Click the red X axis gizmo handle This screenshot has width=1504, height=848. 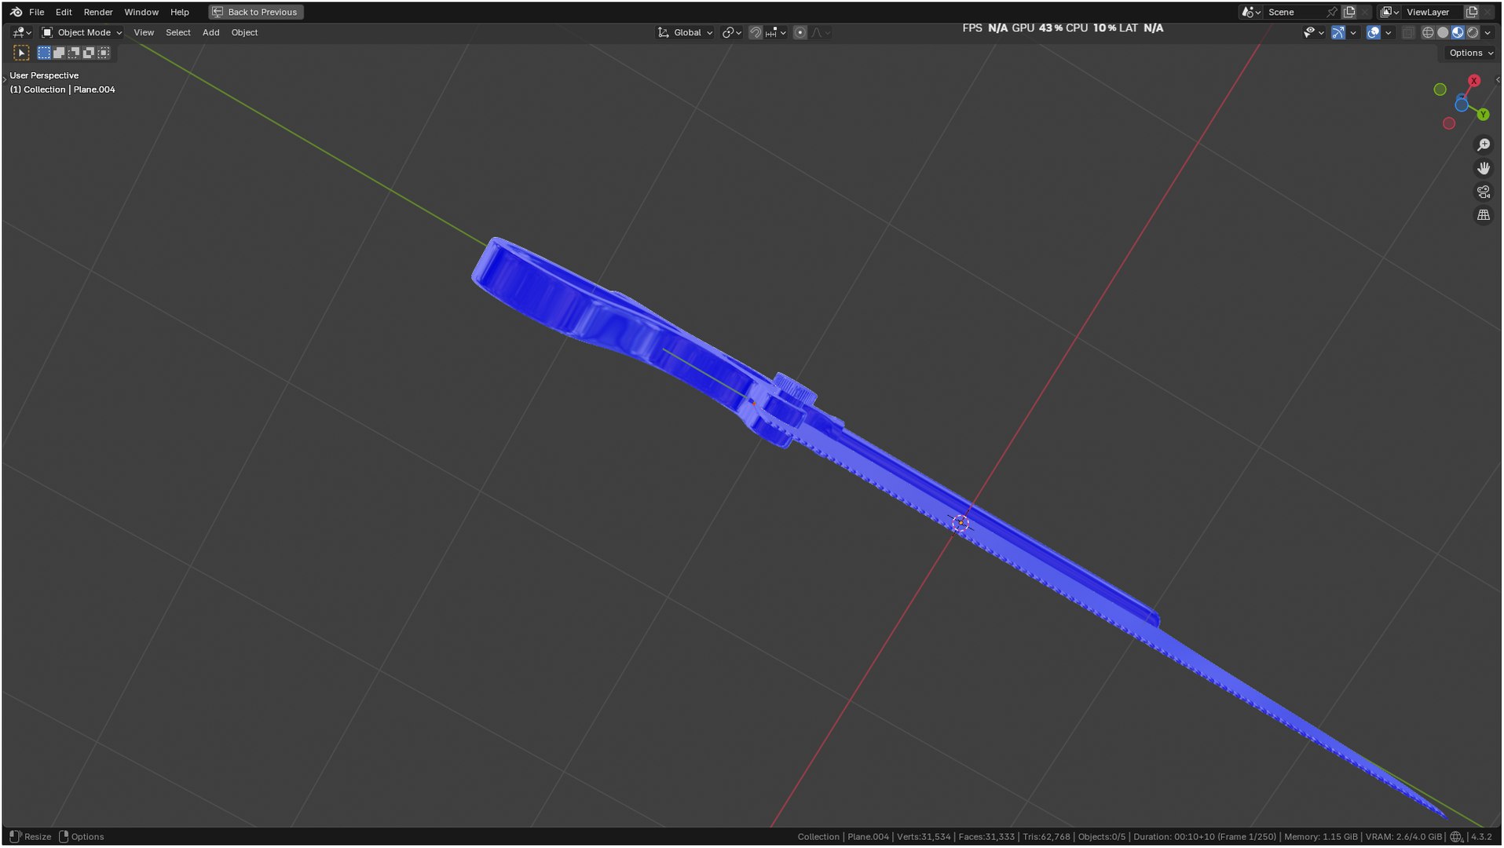(1474, 81)
